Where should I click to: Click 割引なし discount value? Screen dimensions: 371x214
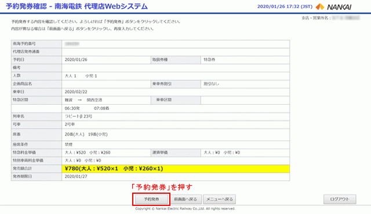pos(211,84)
